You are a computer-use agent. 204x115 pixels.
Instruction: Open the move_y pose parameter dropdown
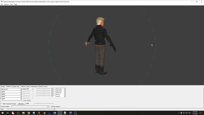pyautogui.click(x=65, y=95)
